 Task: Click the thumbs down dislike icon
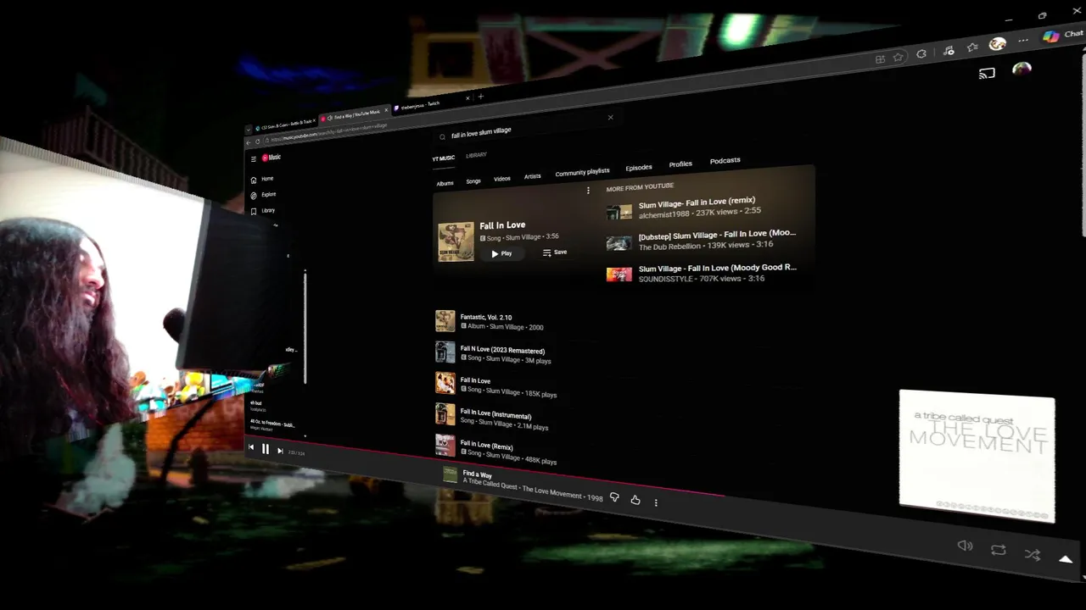(614, 498)
